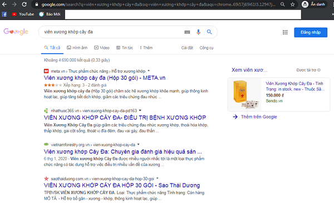
Task: Click the zoom magnifier icon in address bar
Action: 282,4
